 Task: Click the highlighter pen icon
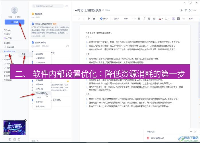[x=166, y=19]
